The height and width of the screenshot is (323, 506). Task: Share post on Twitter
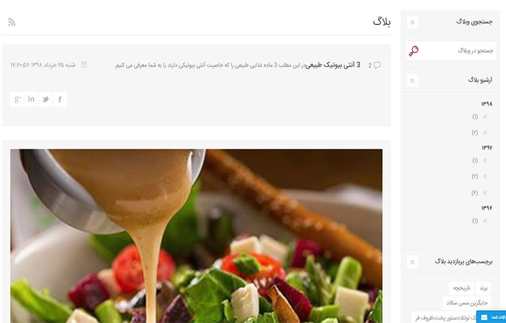(x=46, y=100)
